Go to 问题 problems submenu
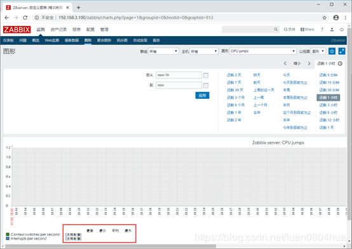Screen dimensions: 352x249 point(23,41)
